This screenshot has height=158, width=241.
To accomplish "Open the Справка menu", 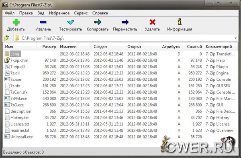I will tap(100, 13).
